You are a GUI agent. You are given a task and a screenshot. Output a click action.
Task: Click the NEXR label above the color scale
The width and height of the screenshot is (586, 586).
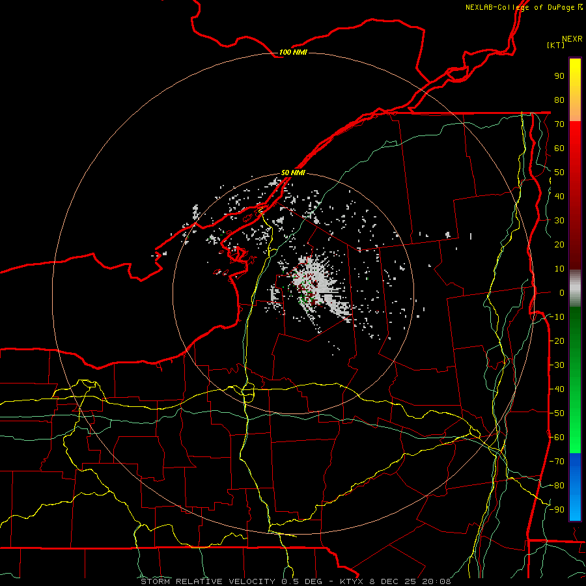tap(572, 39)
